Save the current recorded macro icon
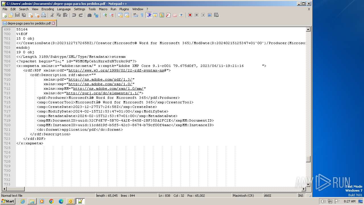The image size is (364, 205). click(x=216, y=15)
